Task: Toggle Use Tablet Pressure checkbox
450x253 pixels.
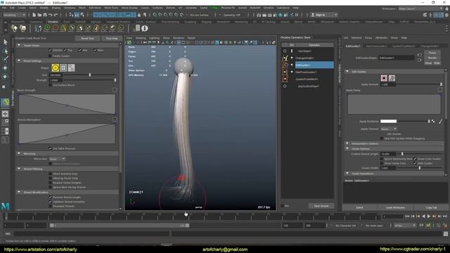Action: coord(50,148)
